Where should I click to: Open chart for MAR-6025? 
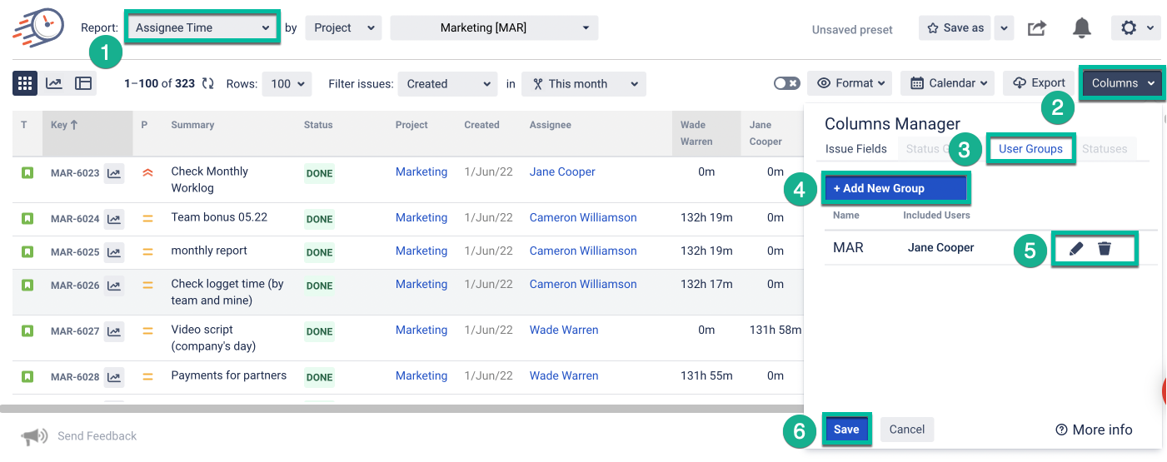[114, 253]
